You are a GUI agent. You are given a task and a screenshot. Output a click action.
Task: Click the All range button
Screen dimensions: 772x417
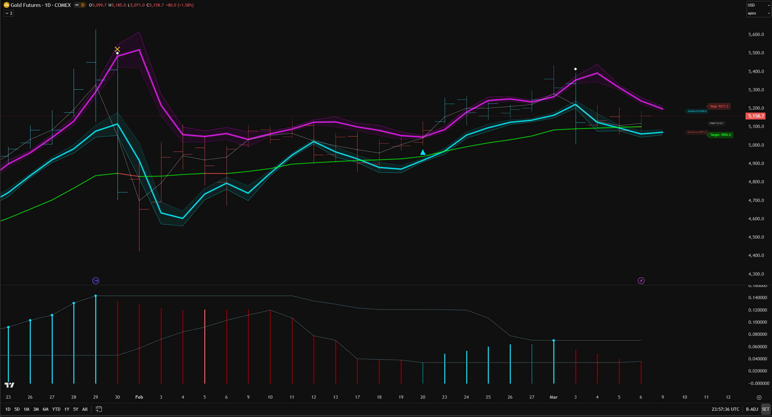coord(84,409)
